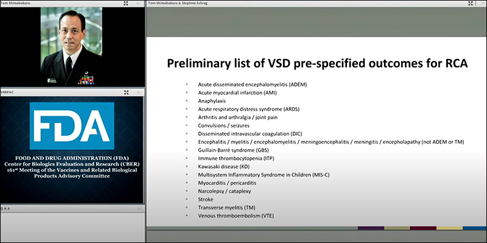The image size is (487, 243).
Task: Click the Venous thromboembolism (VTE) list item
Action: pyautogui.click(x=236, y=216)
